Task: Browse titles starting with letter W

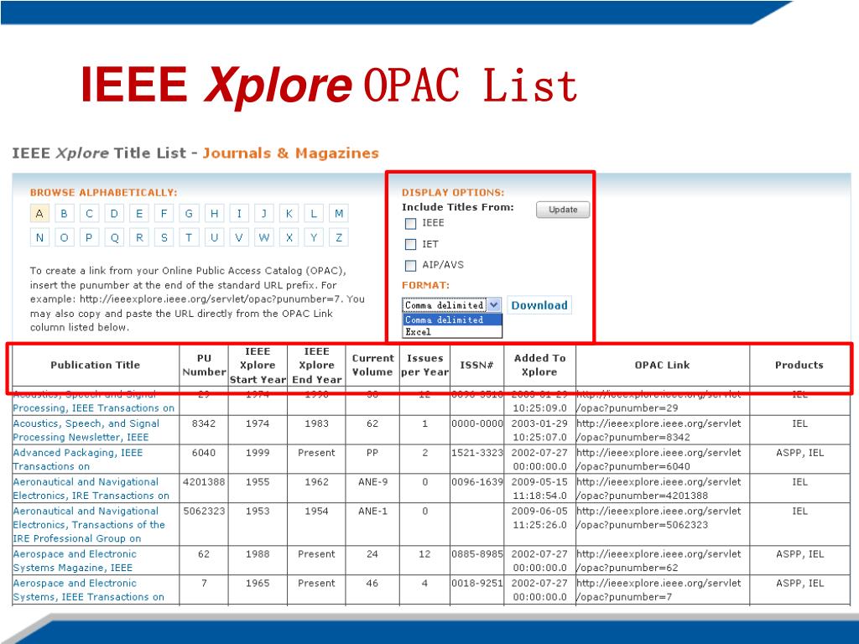Action: pyautogui.click(x=264, y=237)
